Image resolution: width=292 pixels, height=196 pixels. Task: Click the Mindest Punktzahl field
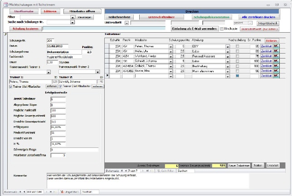[x=58, y=133]
